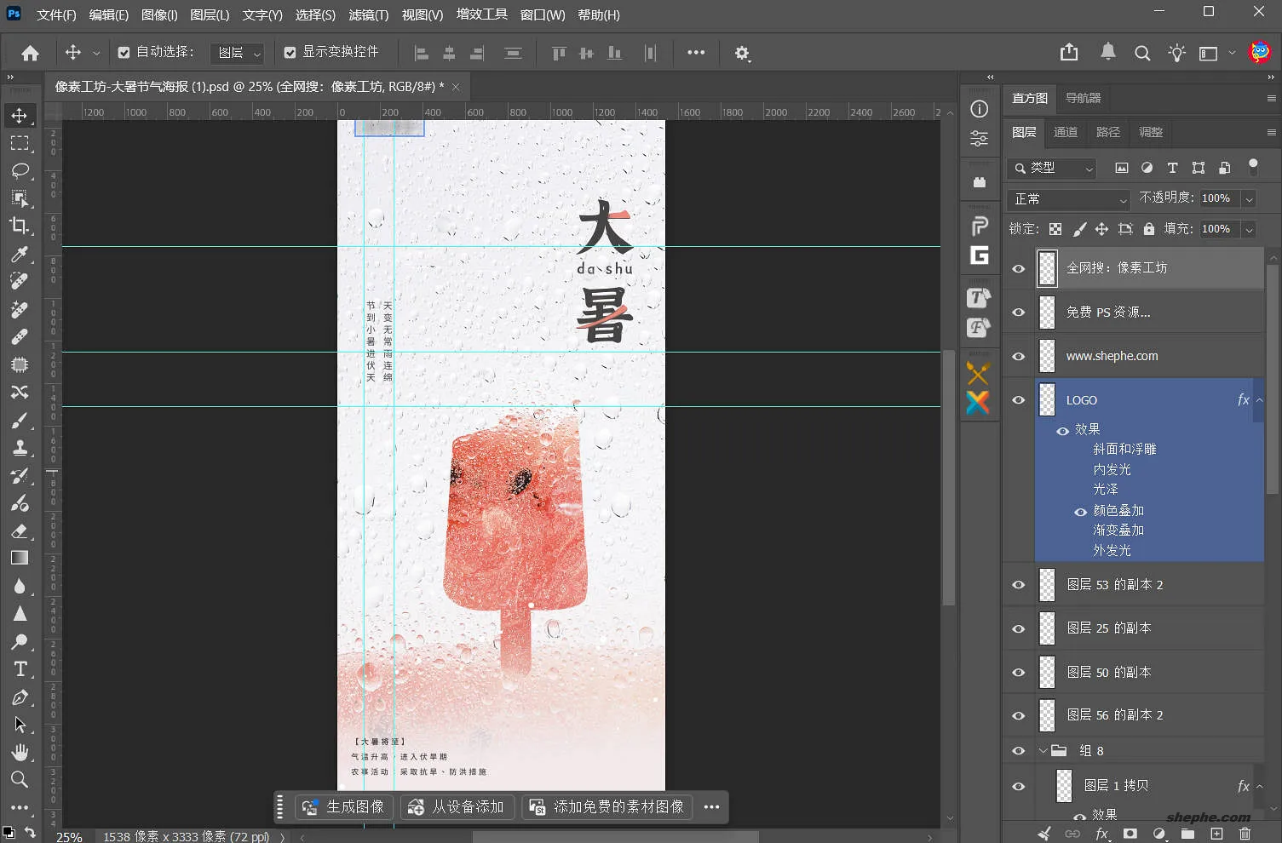Delete layer with the trash icon
The width and height of the screenshot is (1282, 843).
(1245, 834)
